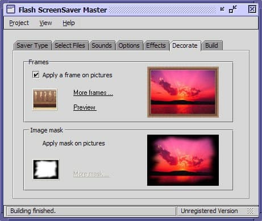This screenshot has width=262, height=221.
Task: Close the Flash ScreenSaver Master window
Action: point(252,9)
